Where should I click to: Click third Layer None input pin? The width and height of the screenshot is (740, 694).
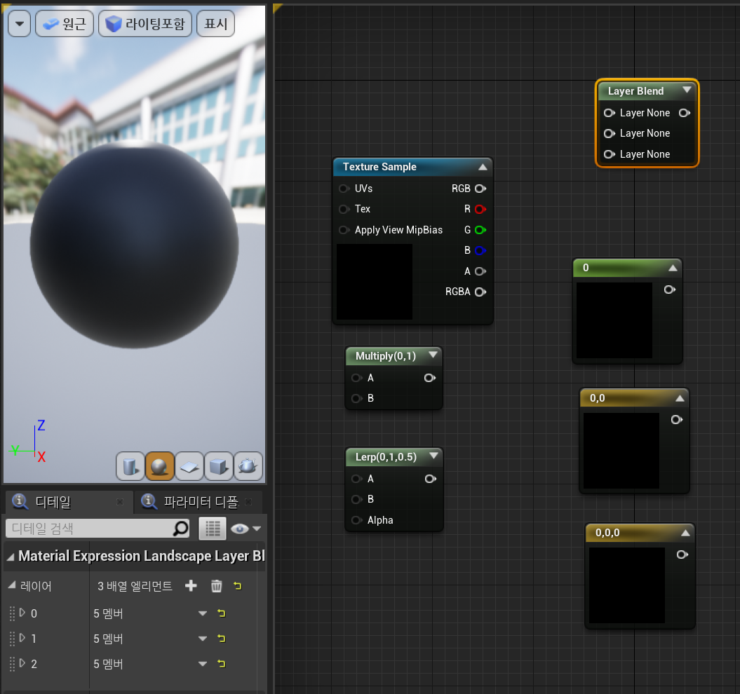pos(610,154)
